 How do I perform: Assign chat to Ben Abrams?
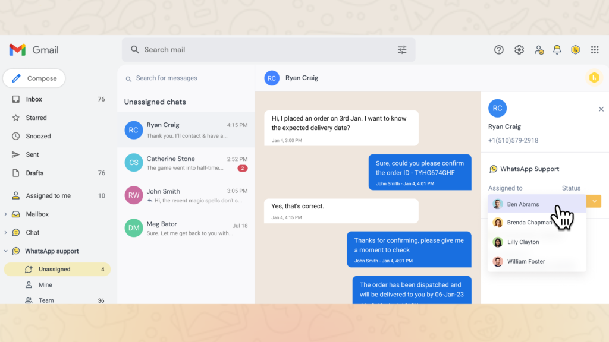tap(523, 204)
